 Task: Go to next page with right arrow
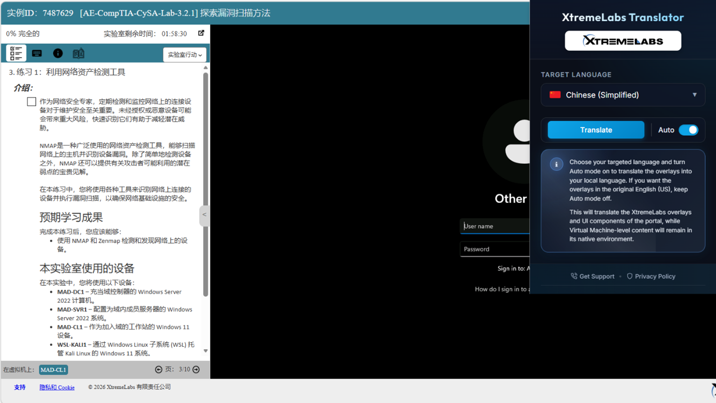[x=196, y=369]
